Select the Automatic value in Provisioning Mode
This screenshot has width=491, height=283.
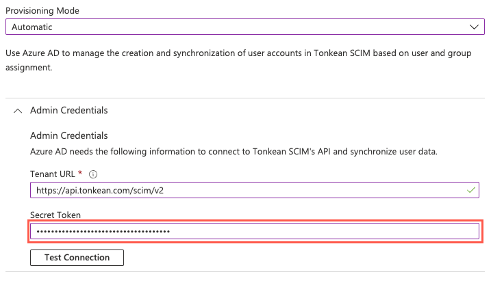point(32,27)
